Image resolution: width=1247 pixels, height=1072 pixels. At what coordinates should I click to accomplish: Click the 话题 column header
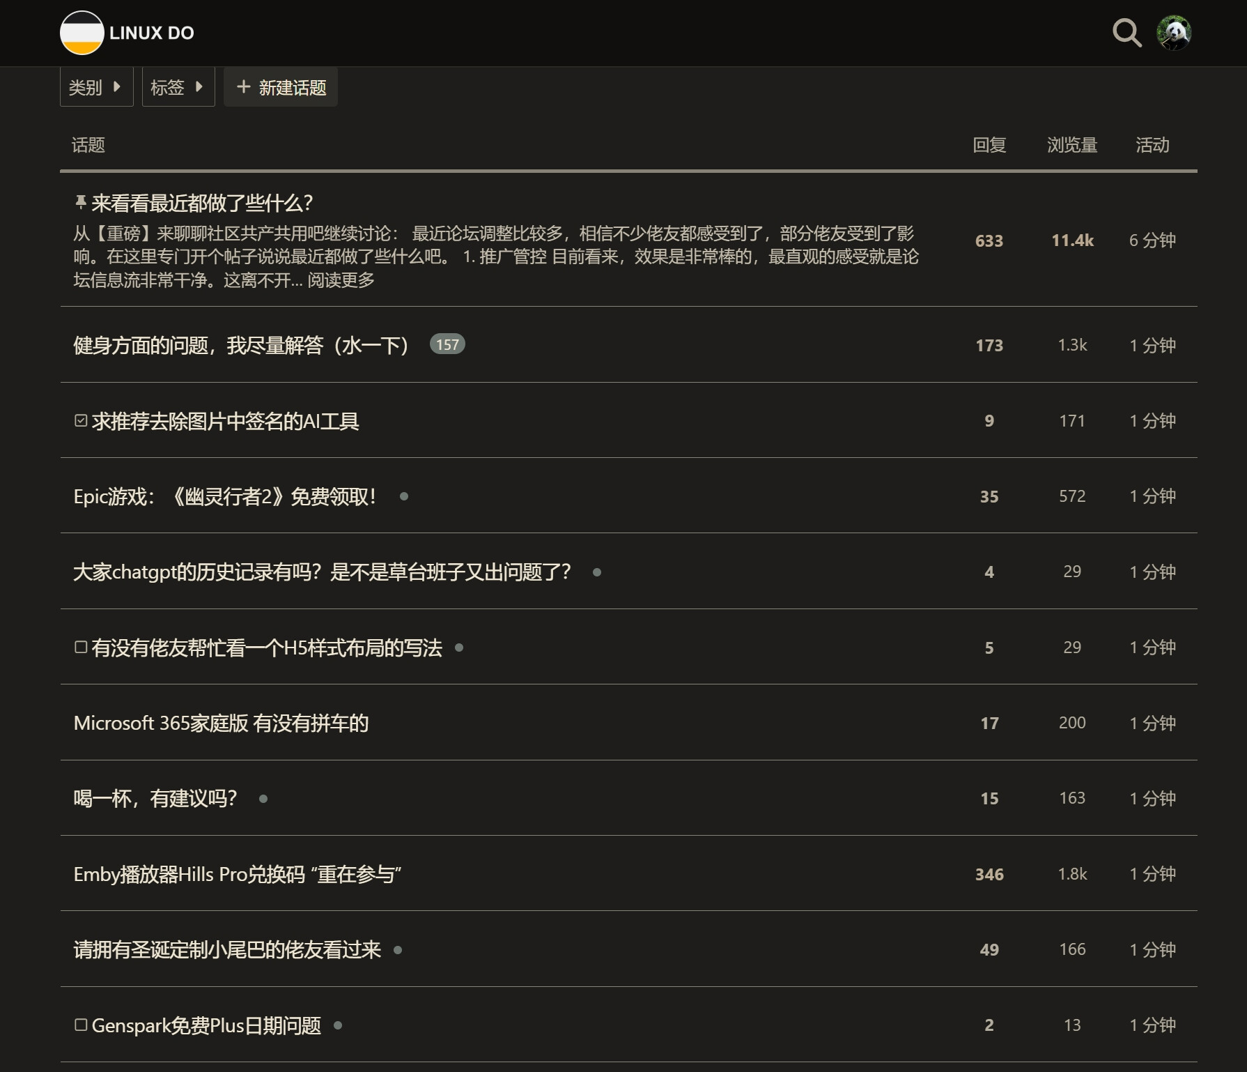[x=88, y=145]
